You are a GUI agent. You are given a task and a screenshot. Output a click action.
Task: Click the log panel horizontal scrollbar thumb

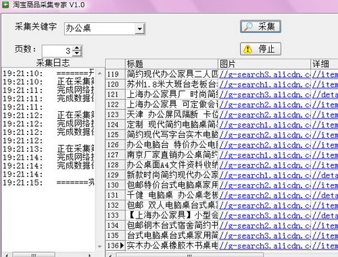point(34,255)
